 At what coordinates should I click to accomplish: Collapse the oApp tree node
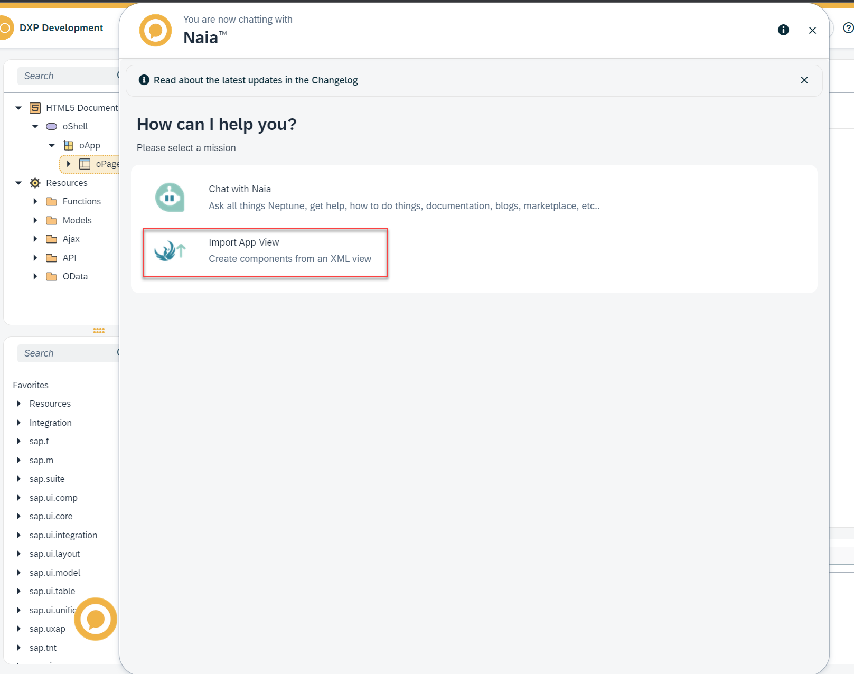(52, 145)
